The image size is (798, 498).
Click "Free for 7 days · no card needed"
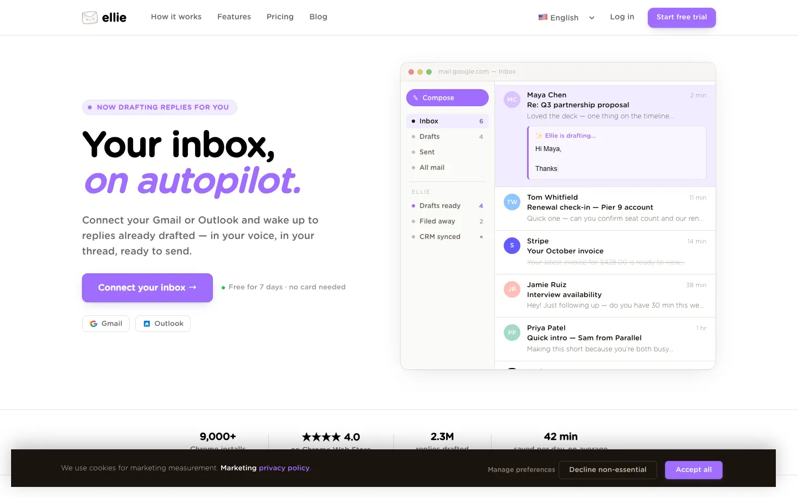tap(287, 287)
